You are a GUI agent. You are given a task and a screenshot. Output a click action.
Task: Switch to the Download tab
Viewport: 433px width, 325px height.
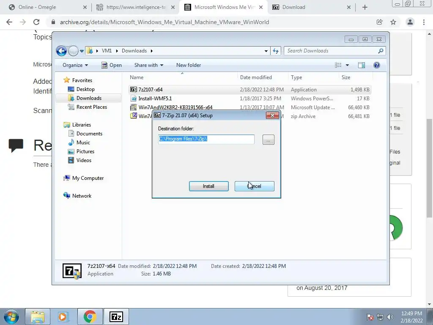pos(293,7)
